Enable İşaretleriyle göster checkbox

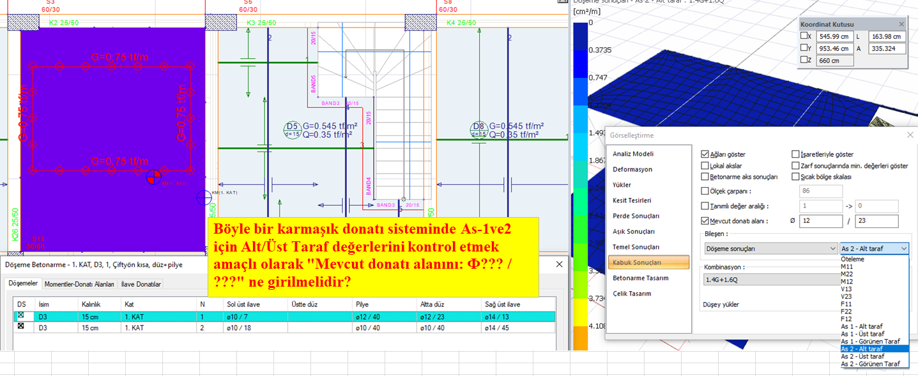[795, 154]
